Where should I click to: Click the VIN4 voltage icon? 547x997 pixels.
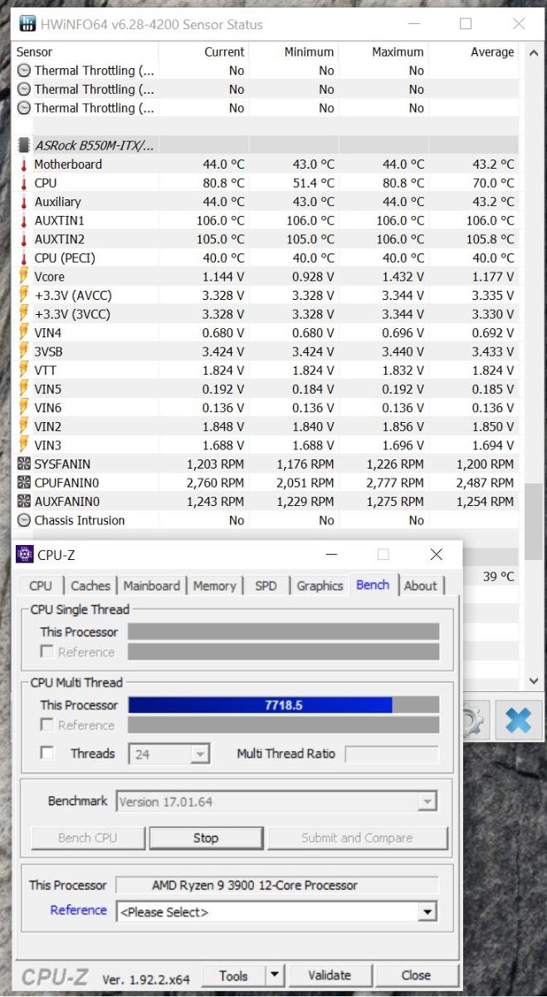pos(23,332)
